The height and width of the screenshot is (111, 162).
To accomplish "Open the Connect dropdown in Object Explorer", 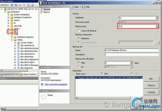I will 5,5.
